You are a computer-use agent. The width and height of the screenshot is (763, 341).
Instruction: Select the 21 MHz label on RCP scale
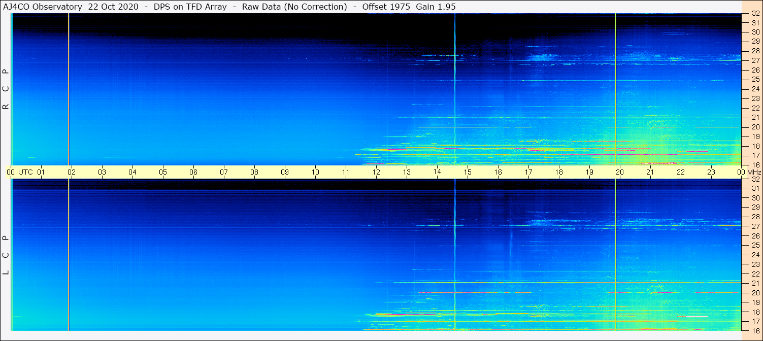coord(755,117)
